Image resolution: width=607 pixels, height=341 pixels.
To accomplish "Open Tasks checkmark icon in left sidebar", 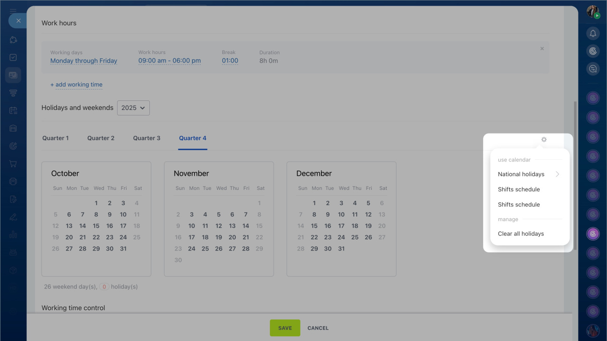I will coord(13,57).
